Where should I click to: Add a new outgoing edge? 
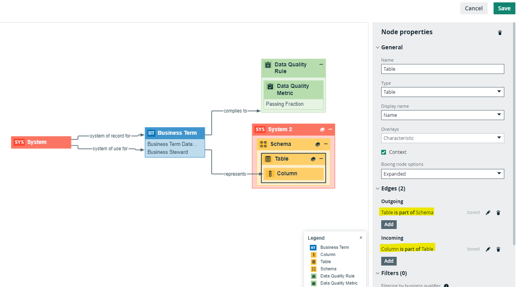click(x=389, y=224)
